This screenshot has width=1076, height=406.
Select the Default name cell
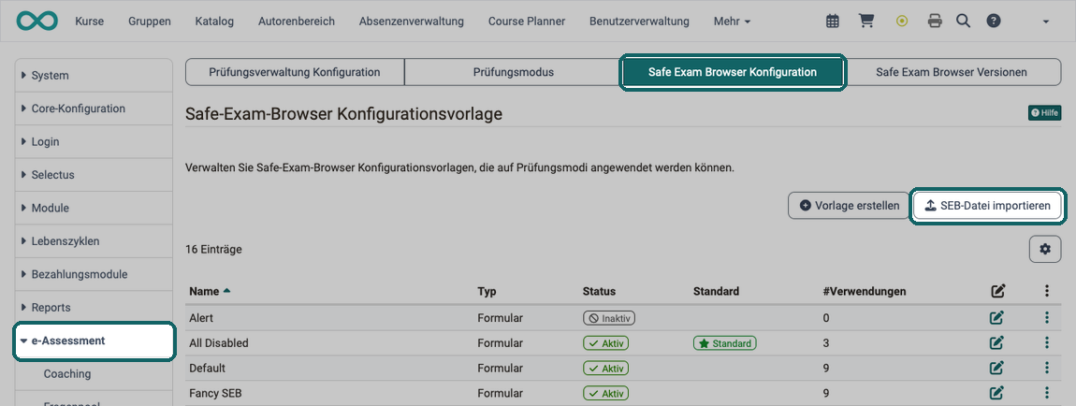(207, 369)
